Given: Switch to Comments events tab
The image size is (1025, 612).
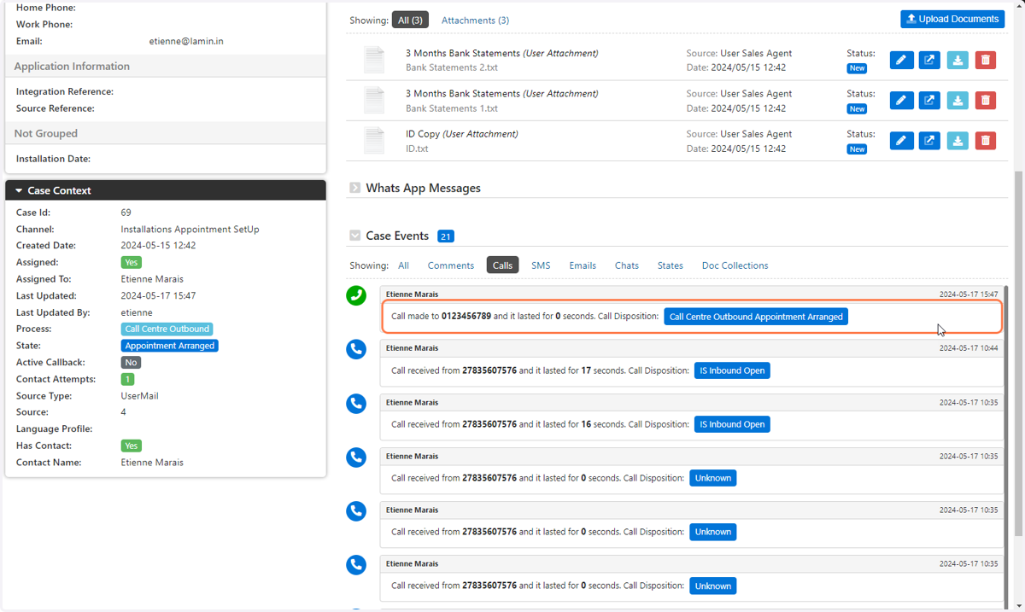Looking at the screenshot, I should click(451, 265).
